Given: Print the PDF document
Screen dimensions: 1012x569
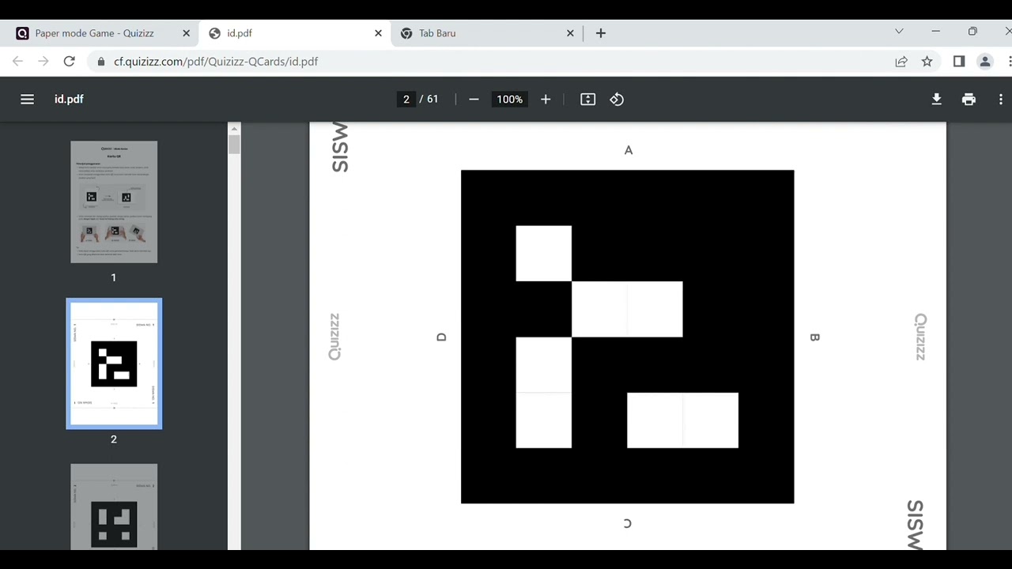Looking at the screenshot, I should (969, 99).
